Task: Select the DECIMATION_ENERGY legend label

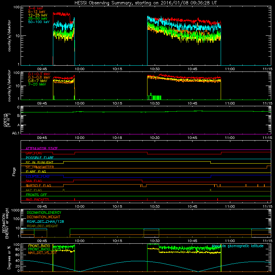Action: (x=44, y=212)
